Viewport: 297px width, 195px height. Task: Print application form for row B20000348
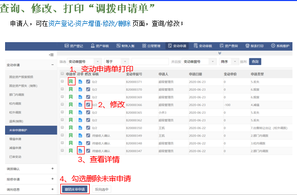[70, 143]
